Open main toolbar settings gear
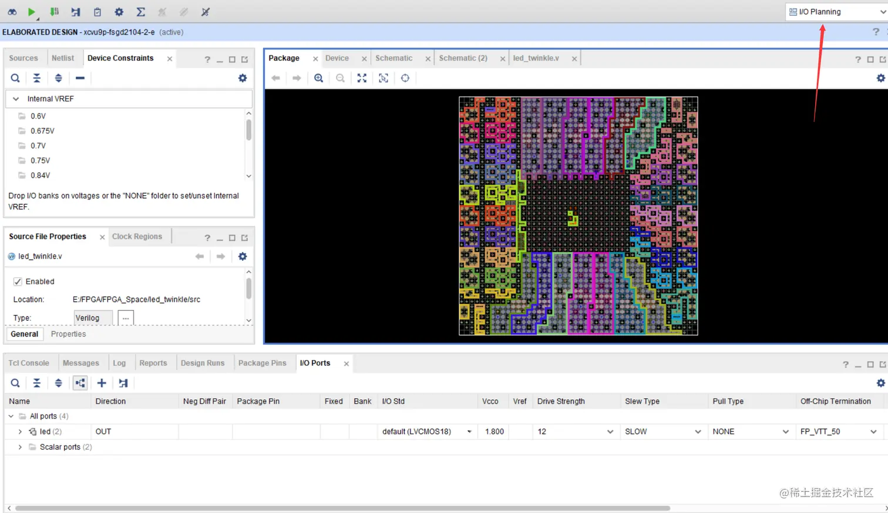This screenshot has height=513, width=888. tap(119, 12)
